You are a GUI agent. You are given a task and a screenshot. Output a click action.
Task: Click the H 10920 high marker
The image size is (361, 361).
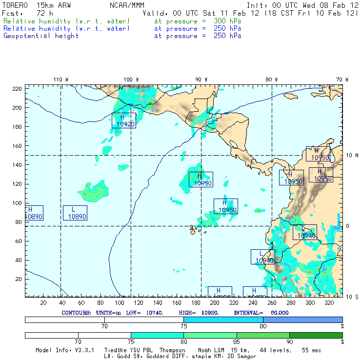[124, 120]
